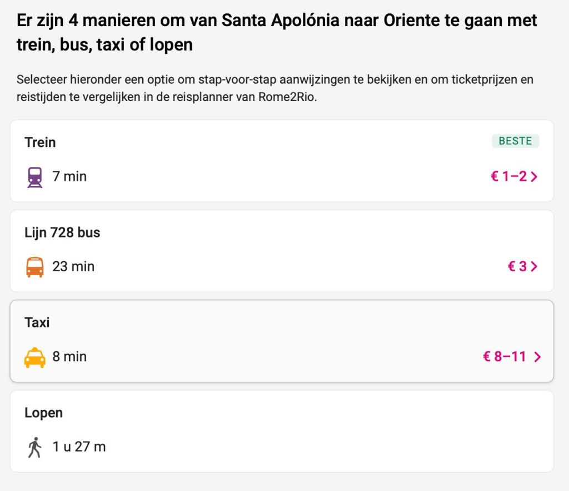Click the purple train icon

pyautogui.click(x=35, y=178)
